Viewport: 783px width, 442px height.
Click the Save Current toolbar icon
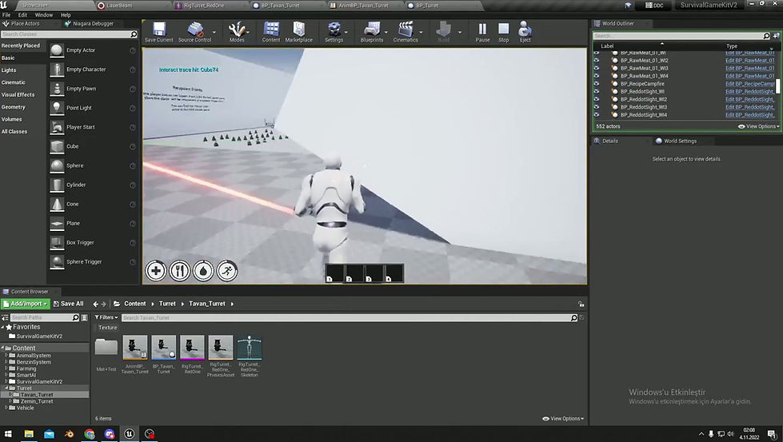pos(158,30)
